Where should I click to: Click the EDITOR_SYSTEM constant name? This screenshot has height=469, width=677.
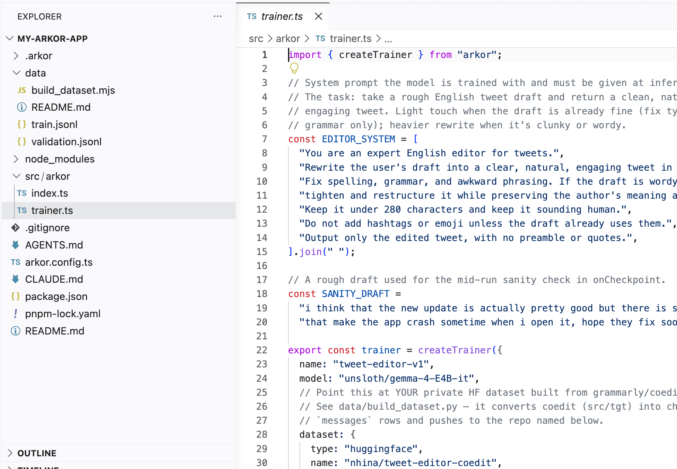point(358,139)
